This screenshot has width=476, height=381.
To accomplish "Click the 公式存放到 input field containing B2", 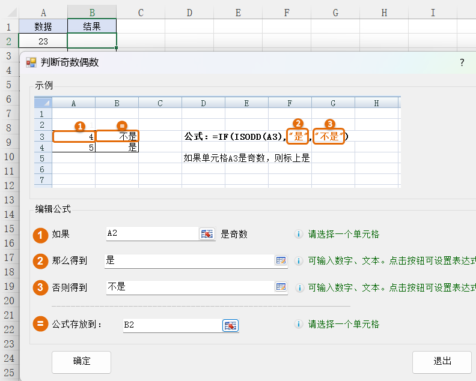I will (x=171, y=325).
